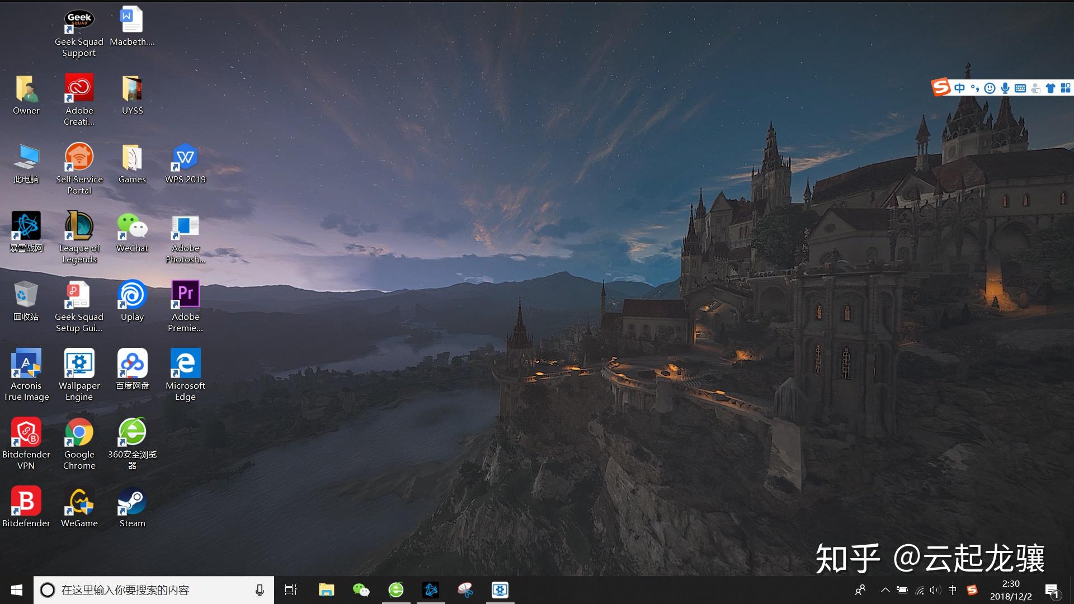This screenshot has width=1074, height=604.
Task: Open the Windows Start menu
Action: click(x=17, y=590)
